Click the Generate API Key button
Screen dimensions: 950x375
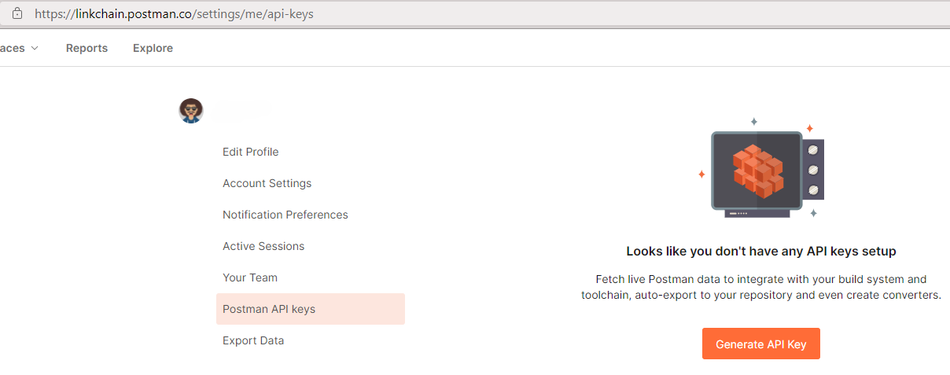[x=761, y=344]
